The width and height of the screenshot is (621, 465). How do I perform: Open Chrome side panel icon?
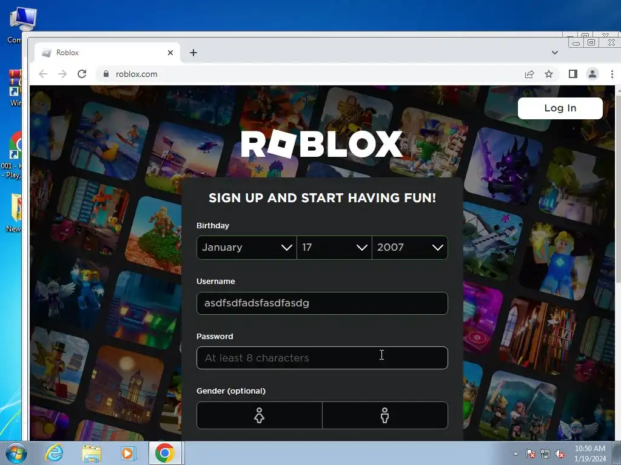(572, 74)
